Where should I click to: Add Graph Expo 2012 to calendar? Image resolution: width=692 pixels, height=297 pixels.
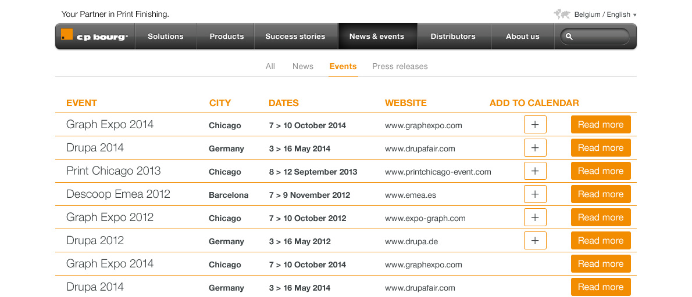[535, 218]
